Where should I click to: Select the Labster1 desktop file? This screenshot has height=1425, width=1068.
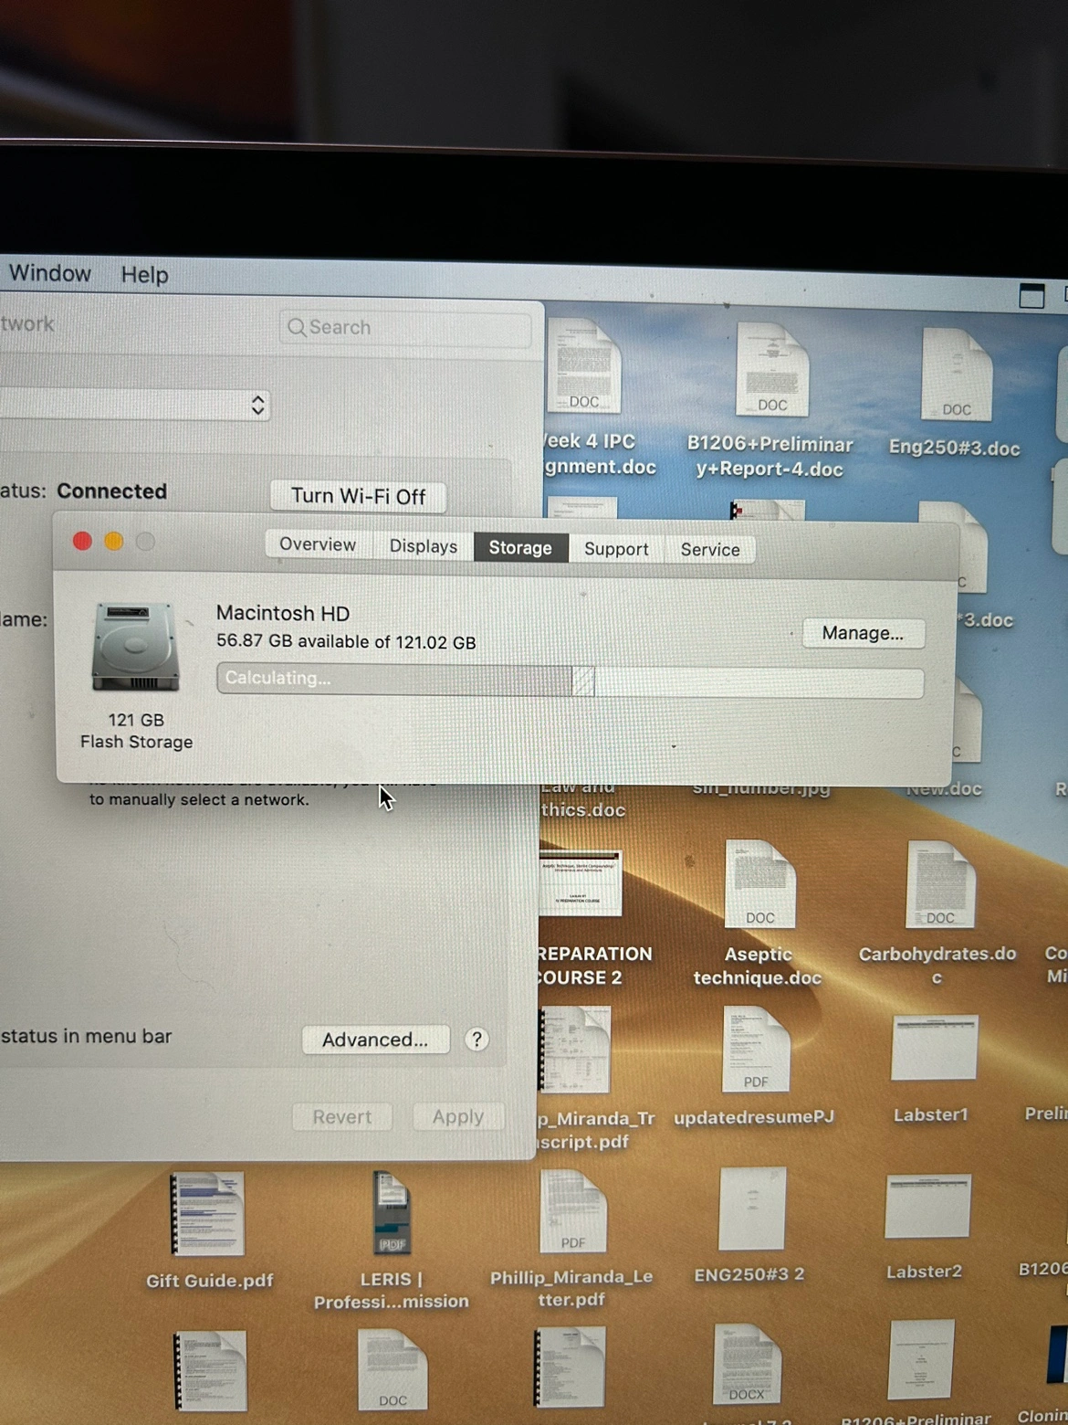(933, 1048)
